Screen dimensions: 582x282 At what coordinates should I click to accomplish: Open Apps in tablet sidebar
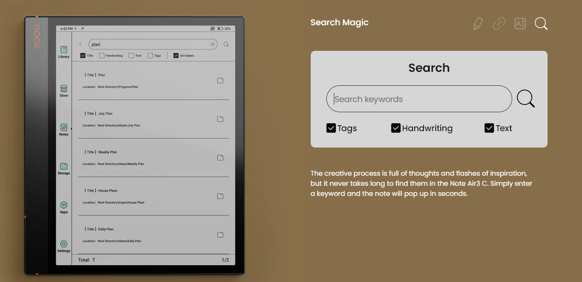point(64,207)
